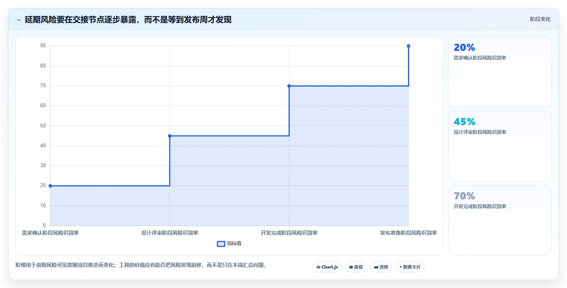
Task: Click the data point at value 20
Action: pyautogui.click(x=50, y=186)
